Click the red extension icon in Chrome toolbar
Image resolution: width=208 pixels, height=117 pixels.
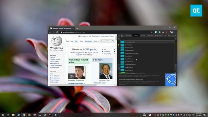tap(166, 32)
